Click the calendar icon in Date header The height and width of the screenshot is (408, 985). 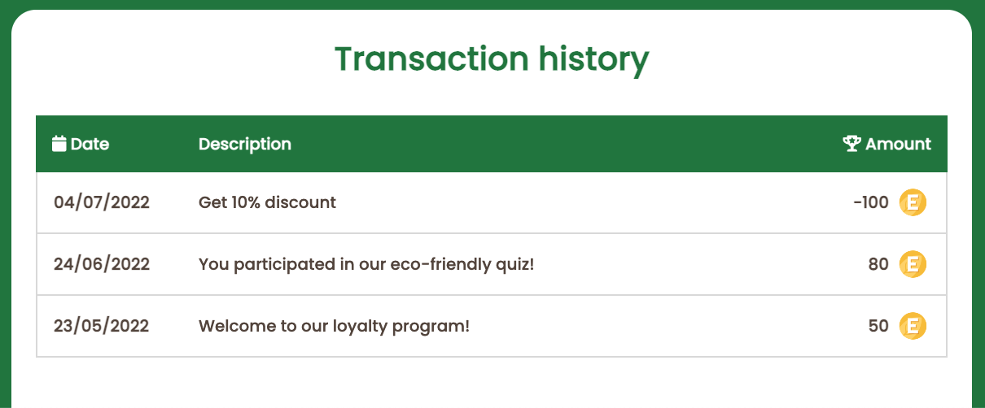[x=59, y=144]
